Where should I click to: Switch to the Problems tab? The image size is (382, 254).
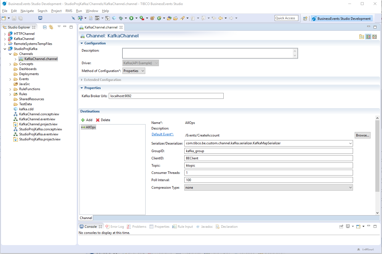coord(139,227)
